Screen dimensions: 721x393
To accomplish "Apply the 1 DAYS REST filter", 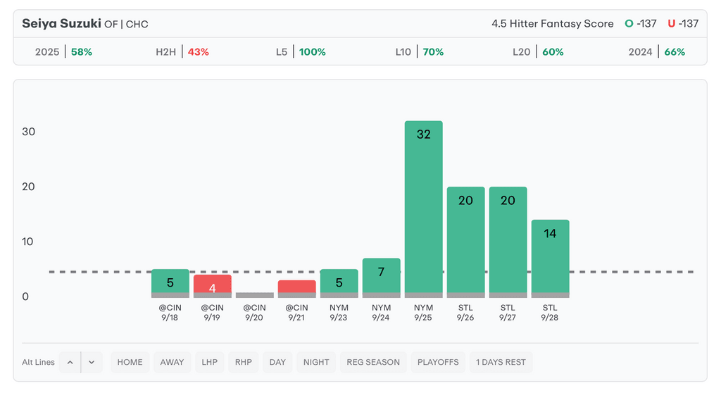I will 501,362.
